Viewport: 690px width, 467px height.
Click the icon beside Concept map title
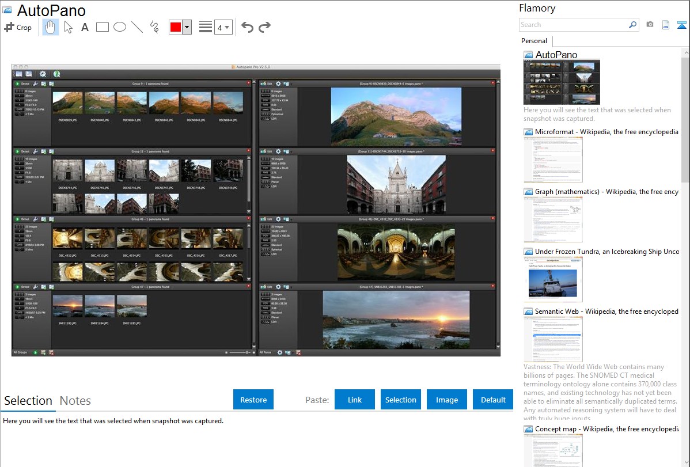[529, 428]
